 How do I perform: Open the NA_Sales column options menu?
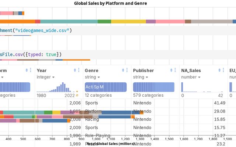(224, 70)
